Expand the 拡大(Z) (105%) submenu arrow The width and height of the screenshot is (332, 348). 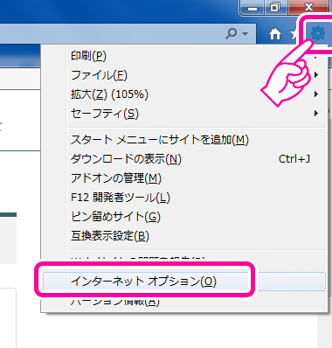click(316, 94)
